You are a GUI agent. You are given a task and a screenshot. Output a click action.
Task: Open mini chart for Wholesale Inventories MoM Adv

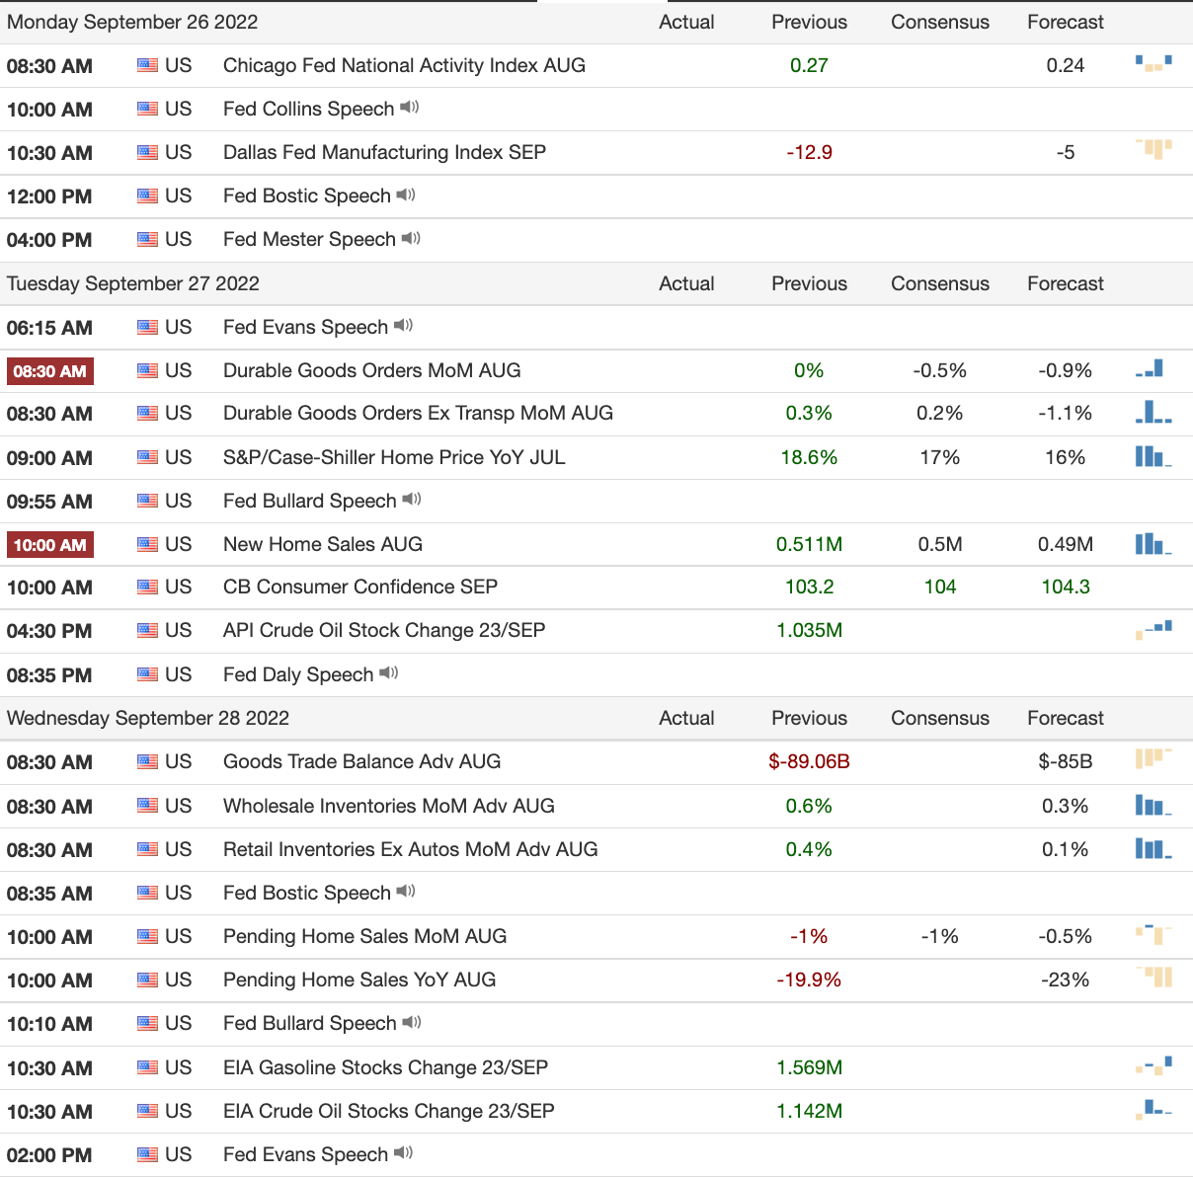(x=1153, y=805)
